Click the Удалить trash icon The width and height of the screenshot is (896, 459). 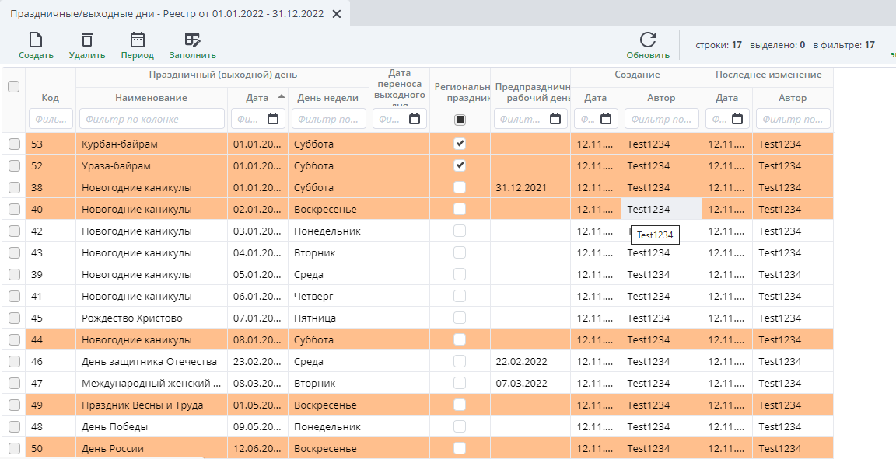87,40
